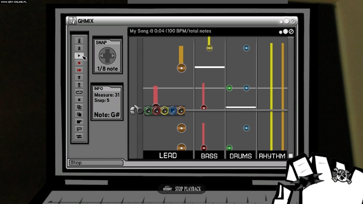
Task: Click the SNAP directional pad control
Action: click(x=107, y=56)
